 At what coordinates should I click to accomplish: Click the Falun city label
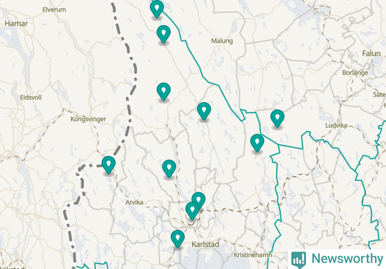[371, 53]
